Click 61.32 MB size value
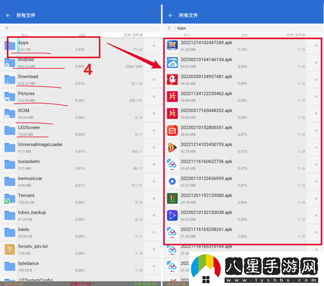The height and width of the screenshot is (286, 324). click(188, 50)
